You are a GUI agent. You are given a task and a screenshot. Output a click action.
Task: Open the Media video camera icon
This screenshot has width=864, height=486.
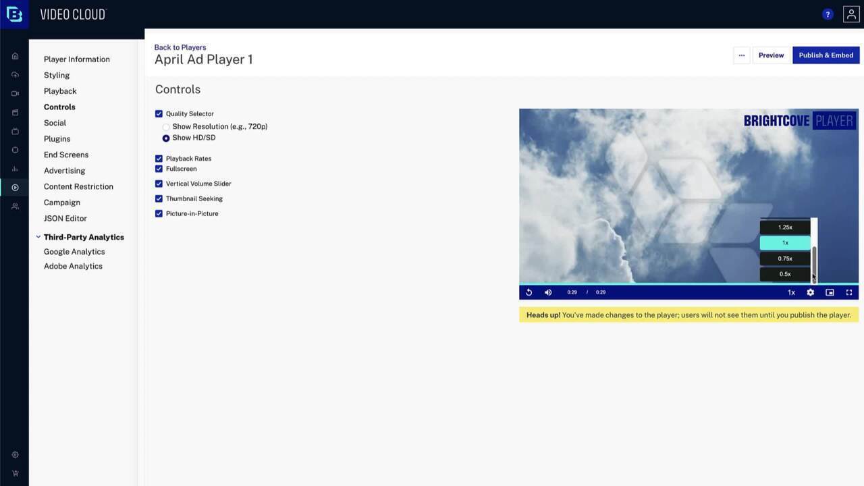pos(15,94)
